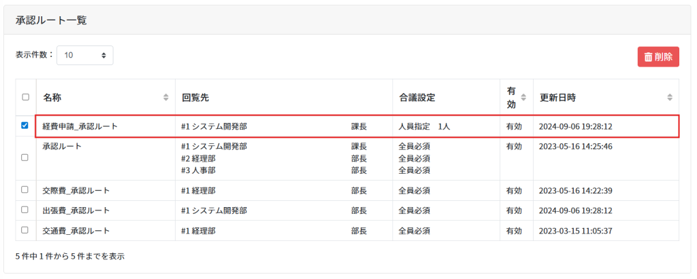
Task: Click the 承認ルート一覧 panel heading
Action: [x=51, y=20]
